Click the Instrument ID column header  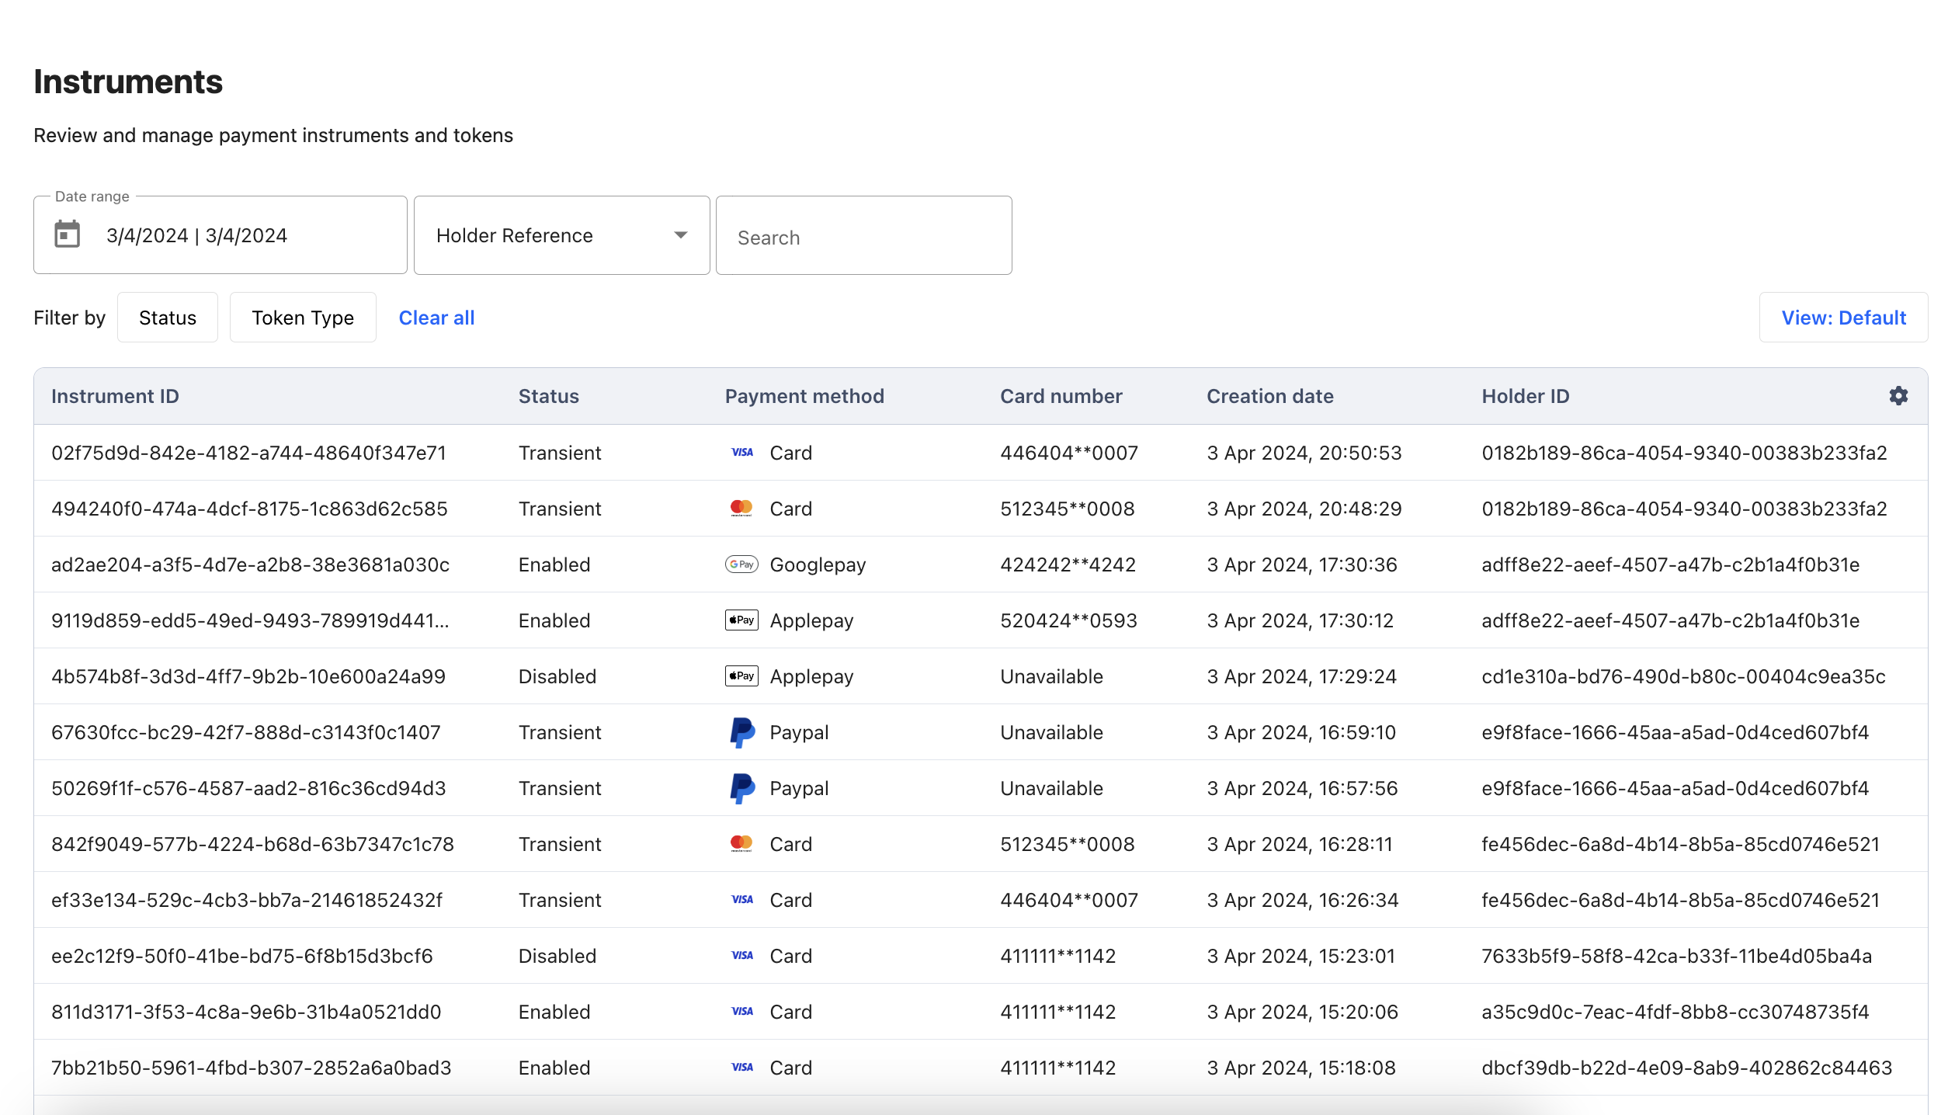(115, 396)
